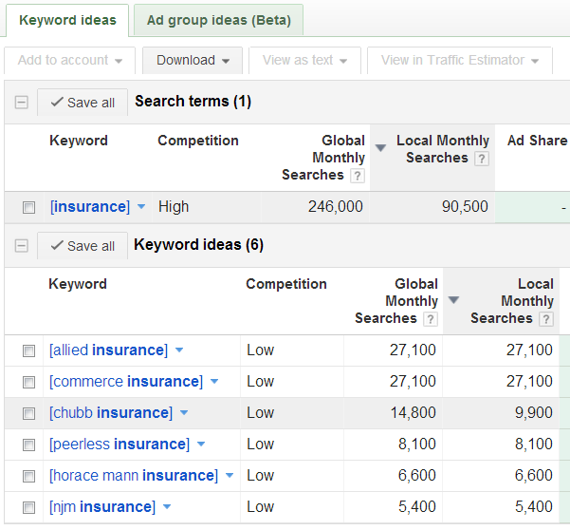
Task: Tick the [peerless insurance] checkbox
Action: click(x=28, y=445)
